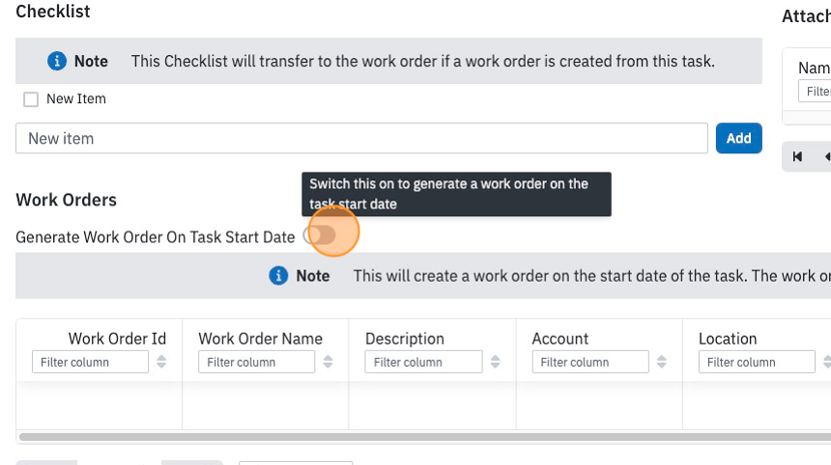Go to previous attachments page

(827, 156)
